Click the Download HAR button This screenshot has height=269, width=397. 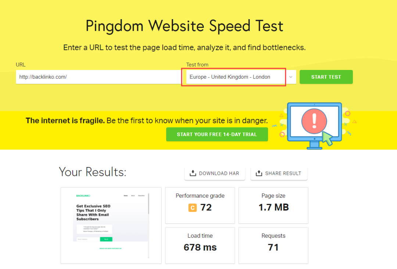[x=215, y=173]
